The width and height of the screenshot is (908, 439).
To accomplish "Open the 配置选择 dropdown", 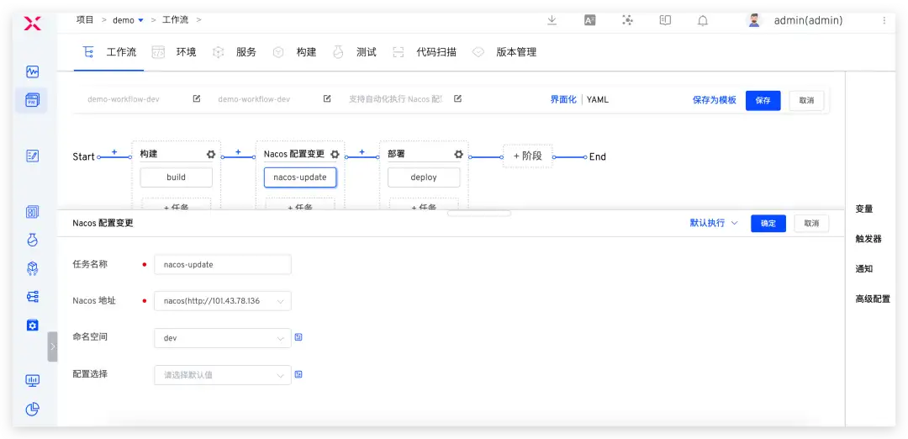I will [223, 375].
